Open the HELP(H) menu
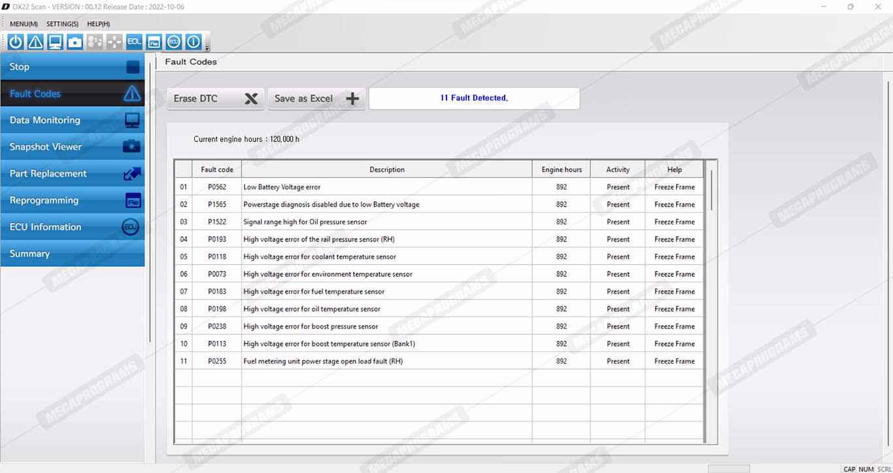This screenshot has height=473, width=893. (98, 24)
